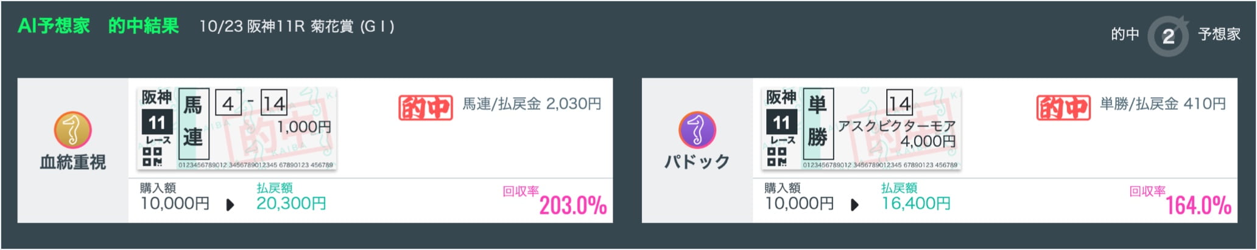This screenshot has width=1257, height=250.
Task: Click the アスクビクターモア horse name on ticket
Action: click(896, 126)
